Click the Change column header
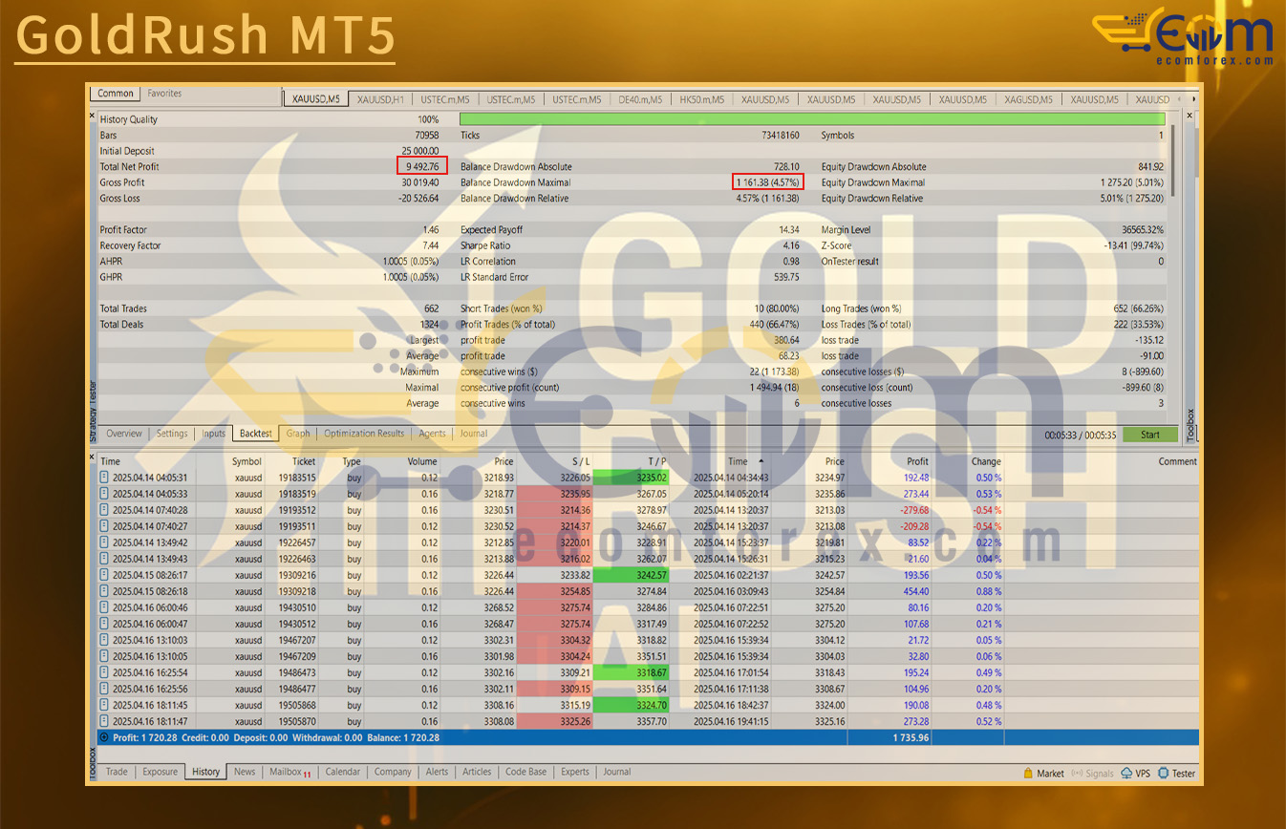The image size is (1286, 829). pos(986,461)
